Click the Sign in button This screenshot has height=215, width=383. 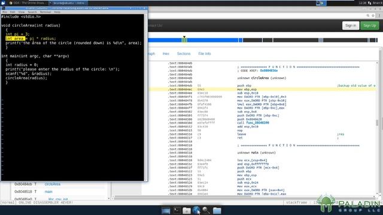[x=351, y=26]
